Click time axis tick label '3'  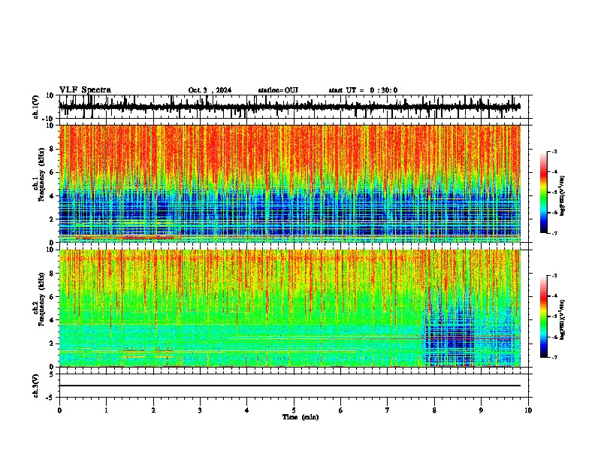(x=200, y=410)
